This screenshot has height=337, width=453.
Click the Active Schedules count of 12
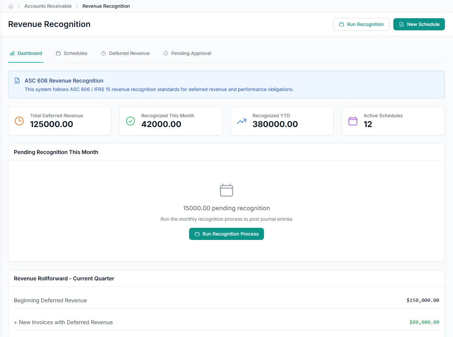[x=368, y=124]
